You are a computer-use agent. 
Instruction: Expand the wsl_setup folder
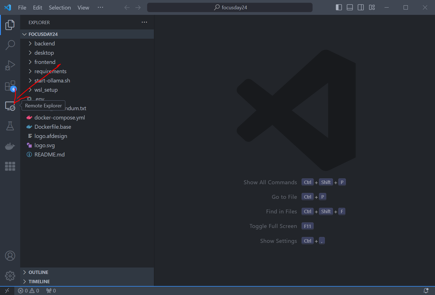coord(87,90)
